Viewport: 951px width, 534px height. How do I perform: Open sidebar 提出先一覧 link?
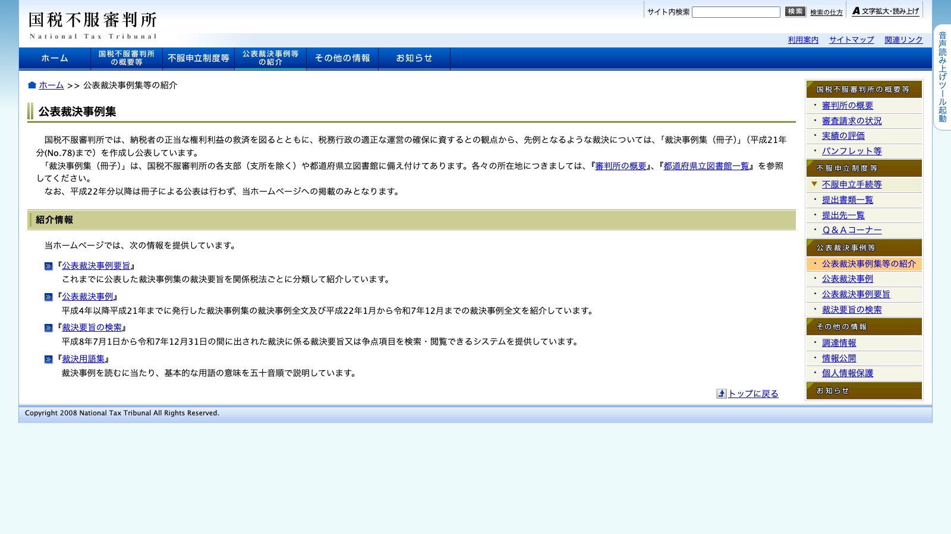click(x=843, y=215)
